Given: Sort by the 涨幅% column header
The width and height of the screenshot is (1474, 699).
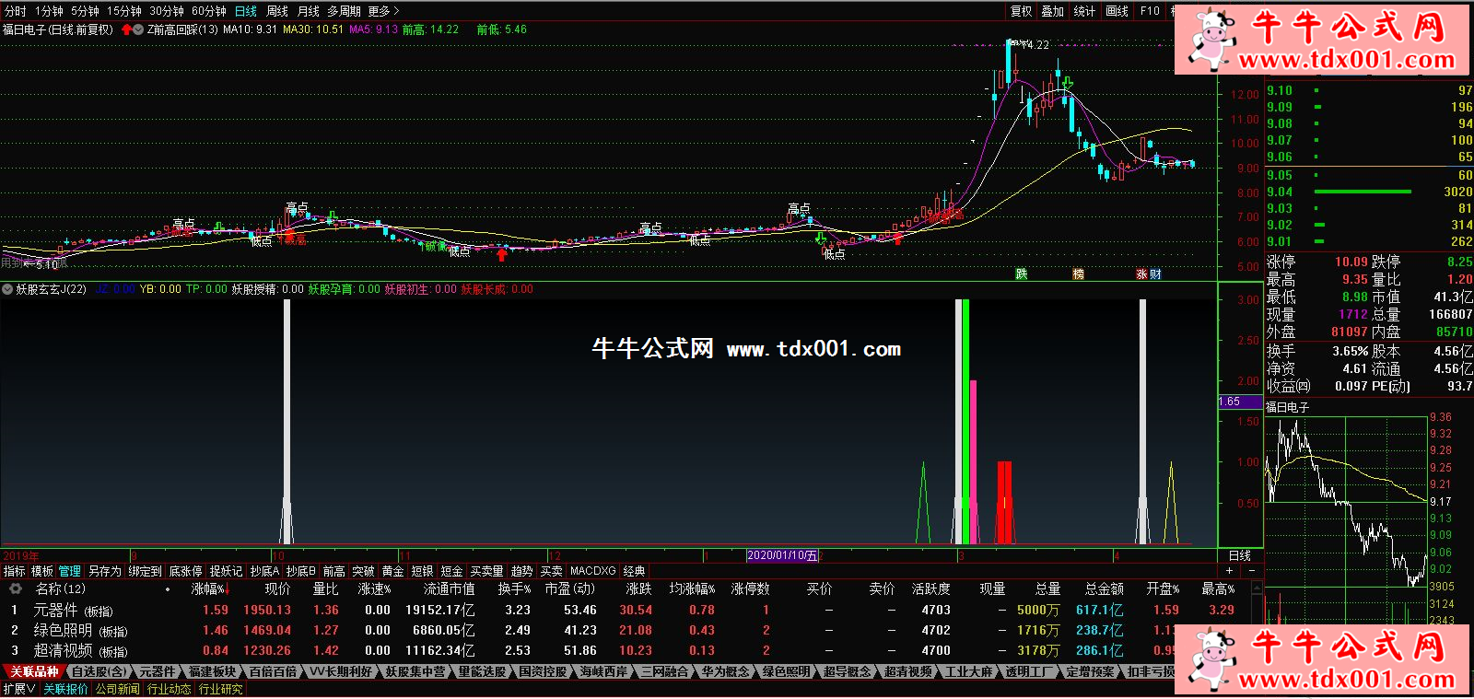Looking at the screenshot, I should pyautogui.click(x=207, y=588).
